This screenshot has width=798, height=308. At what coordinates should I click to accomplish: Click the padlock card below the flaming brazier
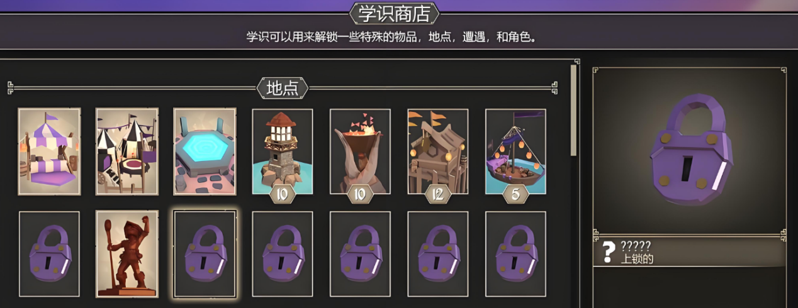click(x=360, y=254)
